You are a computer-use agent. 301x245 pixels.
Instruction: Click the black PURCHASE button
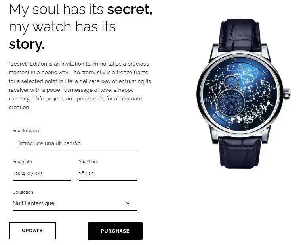pyautogui.click(x=115, y=231)
